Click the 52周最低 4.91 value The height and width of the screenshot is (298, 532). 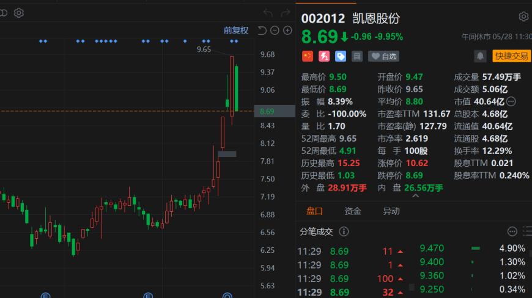pos(348,151)
